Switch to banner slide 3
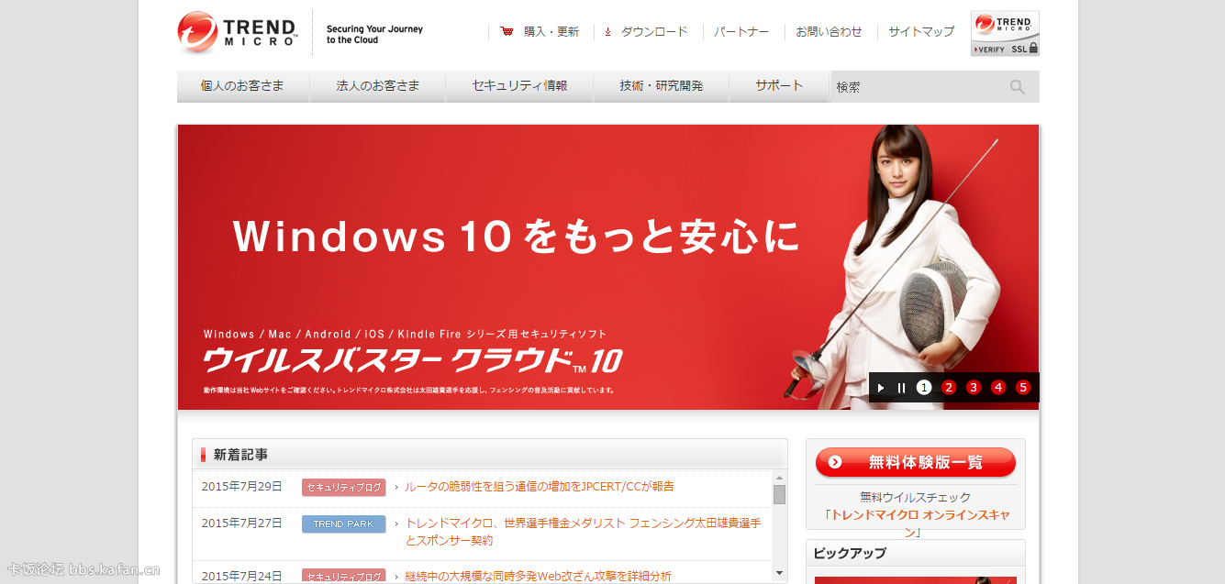Screen dimensions: 1225x584 pyautogui.click(x=974, y=388)
